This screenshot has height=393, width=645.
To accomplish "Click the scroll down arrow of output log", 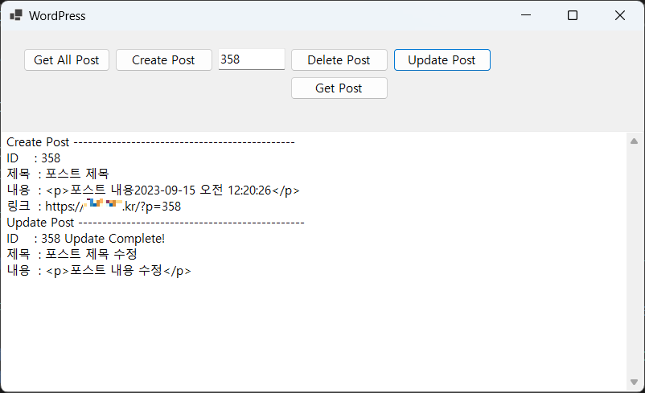I will pos(634,382).
